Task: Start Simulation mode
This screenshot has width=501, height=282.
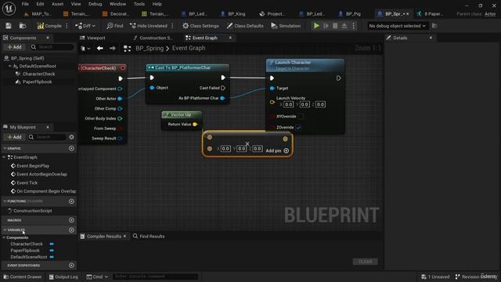Action: tap(286, 26)
